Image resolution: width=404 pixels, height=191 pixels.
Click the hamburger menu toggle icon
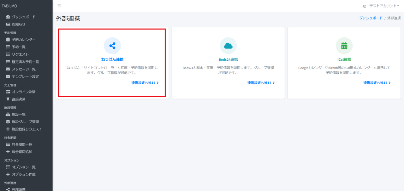pos(59,6)
